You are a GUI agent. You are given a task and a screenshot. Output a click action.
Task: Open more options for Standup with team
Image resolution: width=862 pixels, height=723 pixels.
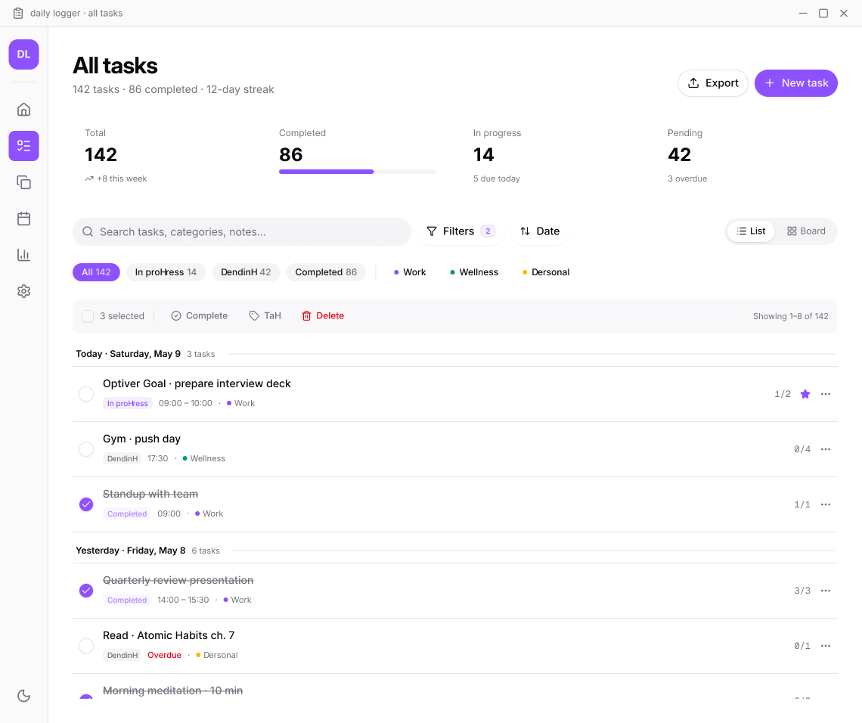(x=826, y=504)
